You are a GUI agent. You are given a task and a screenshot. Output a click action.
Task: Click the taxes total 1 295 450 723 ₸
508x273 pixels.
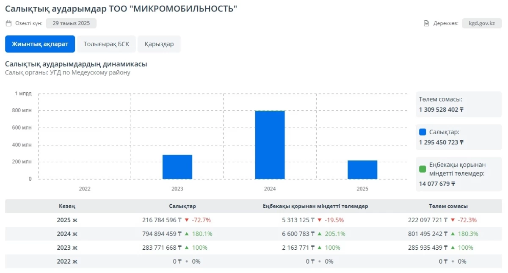tap(441, 143)
